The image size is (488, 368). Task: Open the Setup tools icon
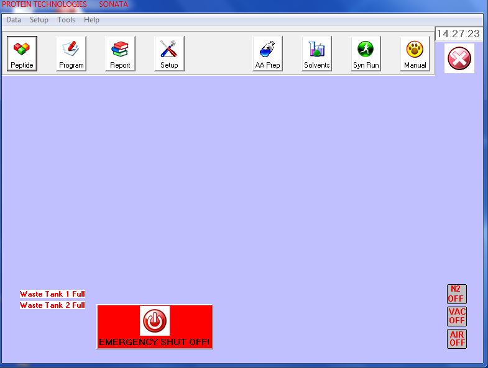[169, 53]
